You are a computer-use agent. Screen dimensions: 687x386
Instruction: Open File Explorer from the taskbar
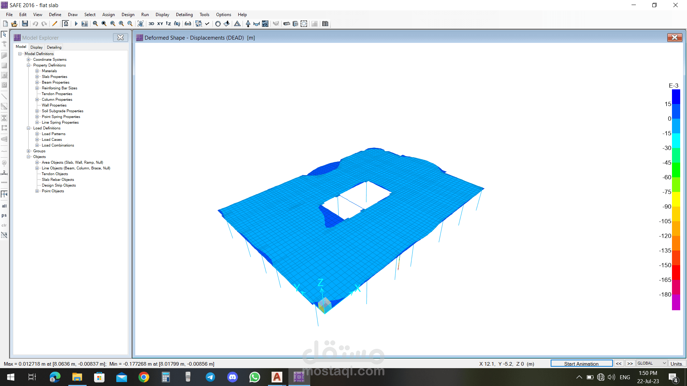[77, 377]
